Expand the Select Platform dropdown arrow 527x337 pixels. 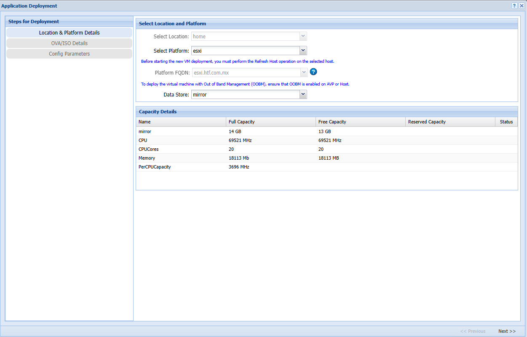point(303,51)
